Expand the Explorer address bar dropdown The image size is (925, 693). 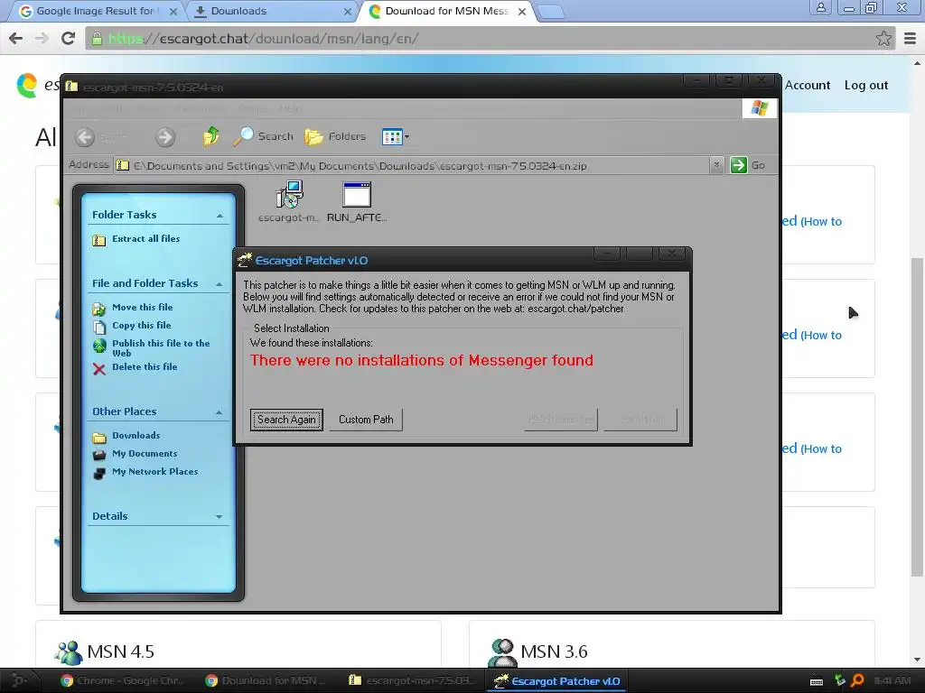(716, 165)
